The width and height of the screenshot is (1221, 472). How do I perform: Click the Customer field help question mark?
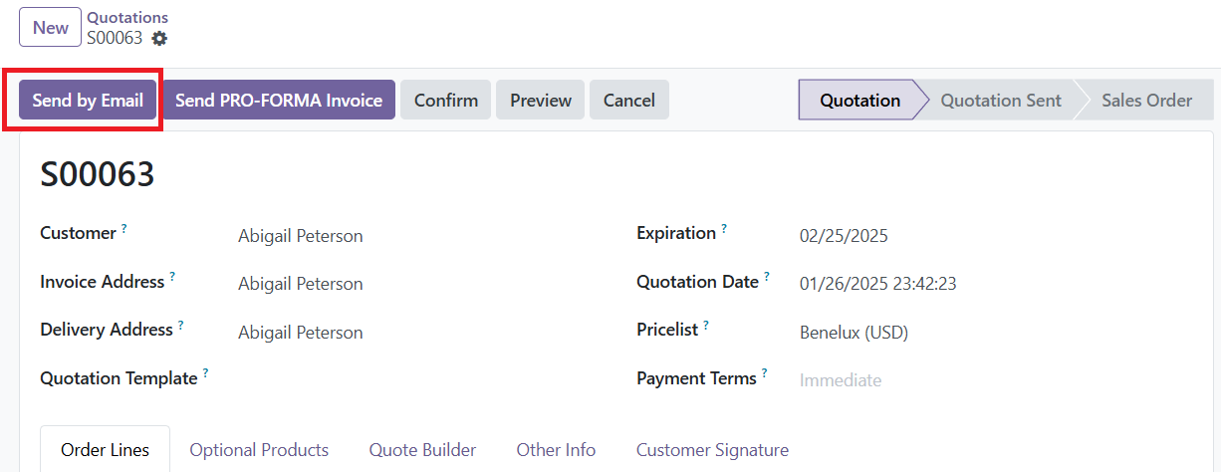(x=124, y=228)
